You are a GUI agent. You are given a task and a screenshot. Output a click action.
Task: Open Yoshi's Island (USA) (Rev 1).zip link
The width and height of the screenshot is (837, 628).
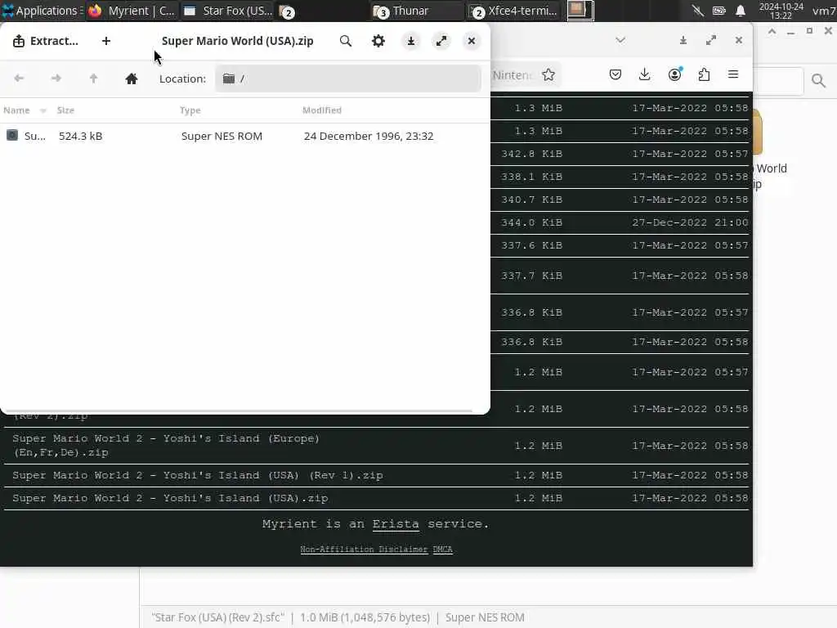[198, 475]
